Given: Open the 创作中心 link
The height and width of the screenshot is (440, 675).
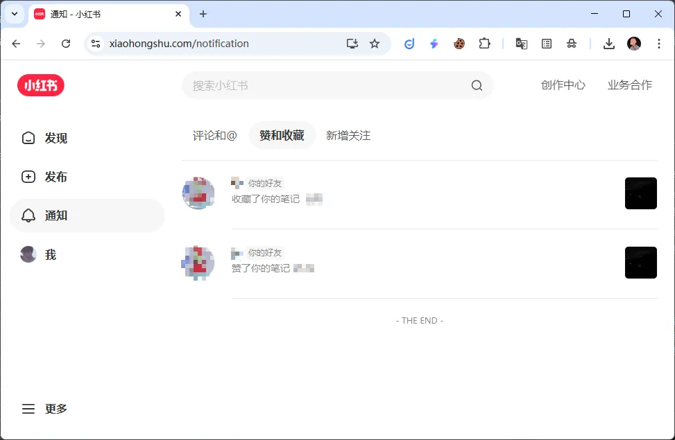Looking at the screenshot, I should pyautogui.click(x=563, y=85).
